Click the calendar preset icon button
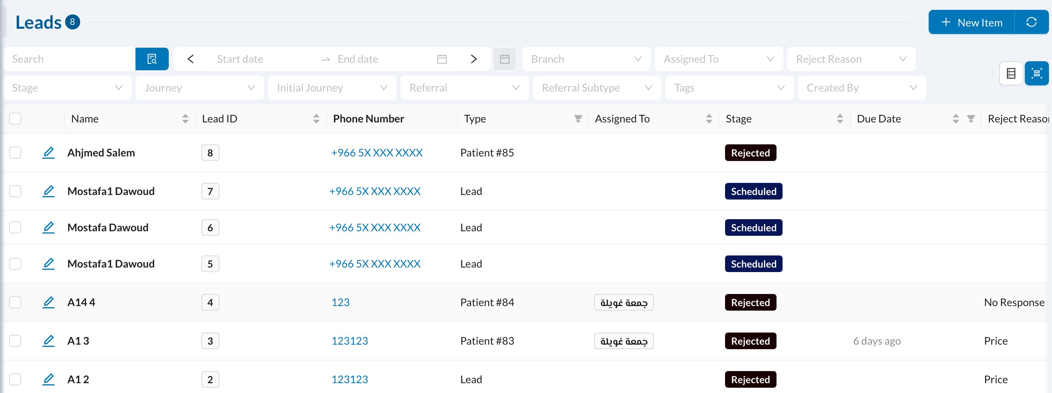1052x393 pixels. coord(505,59)
